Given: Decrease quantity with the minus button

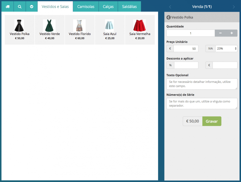Looking at the screenshot, I should click(220, 33).
